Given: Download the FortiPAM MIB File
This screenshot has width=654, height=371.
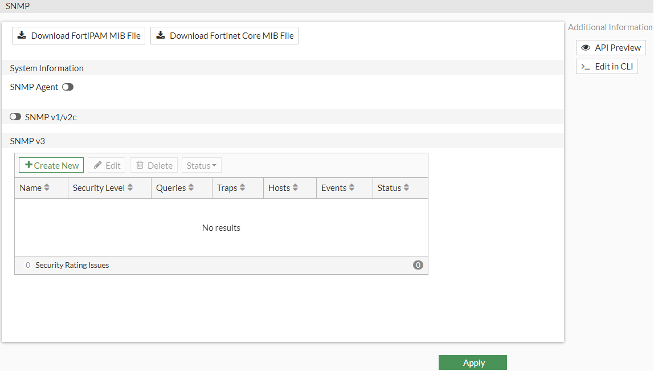Looking at the screenshot, I should coord(78,35).
